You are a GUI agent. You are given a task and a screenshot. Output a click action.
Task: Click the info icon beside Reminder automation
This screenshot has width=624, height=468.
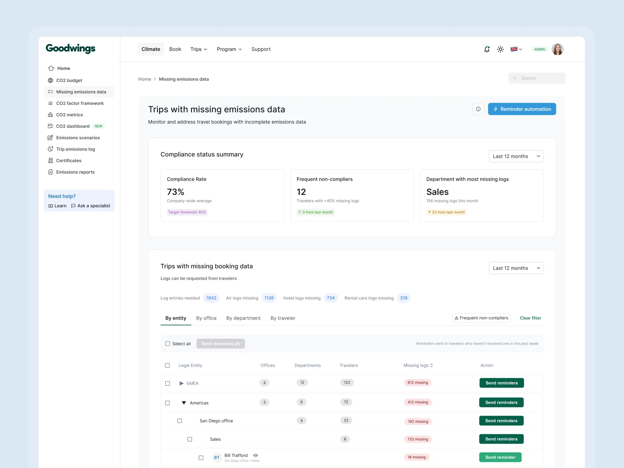(478, 109)
